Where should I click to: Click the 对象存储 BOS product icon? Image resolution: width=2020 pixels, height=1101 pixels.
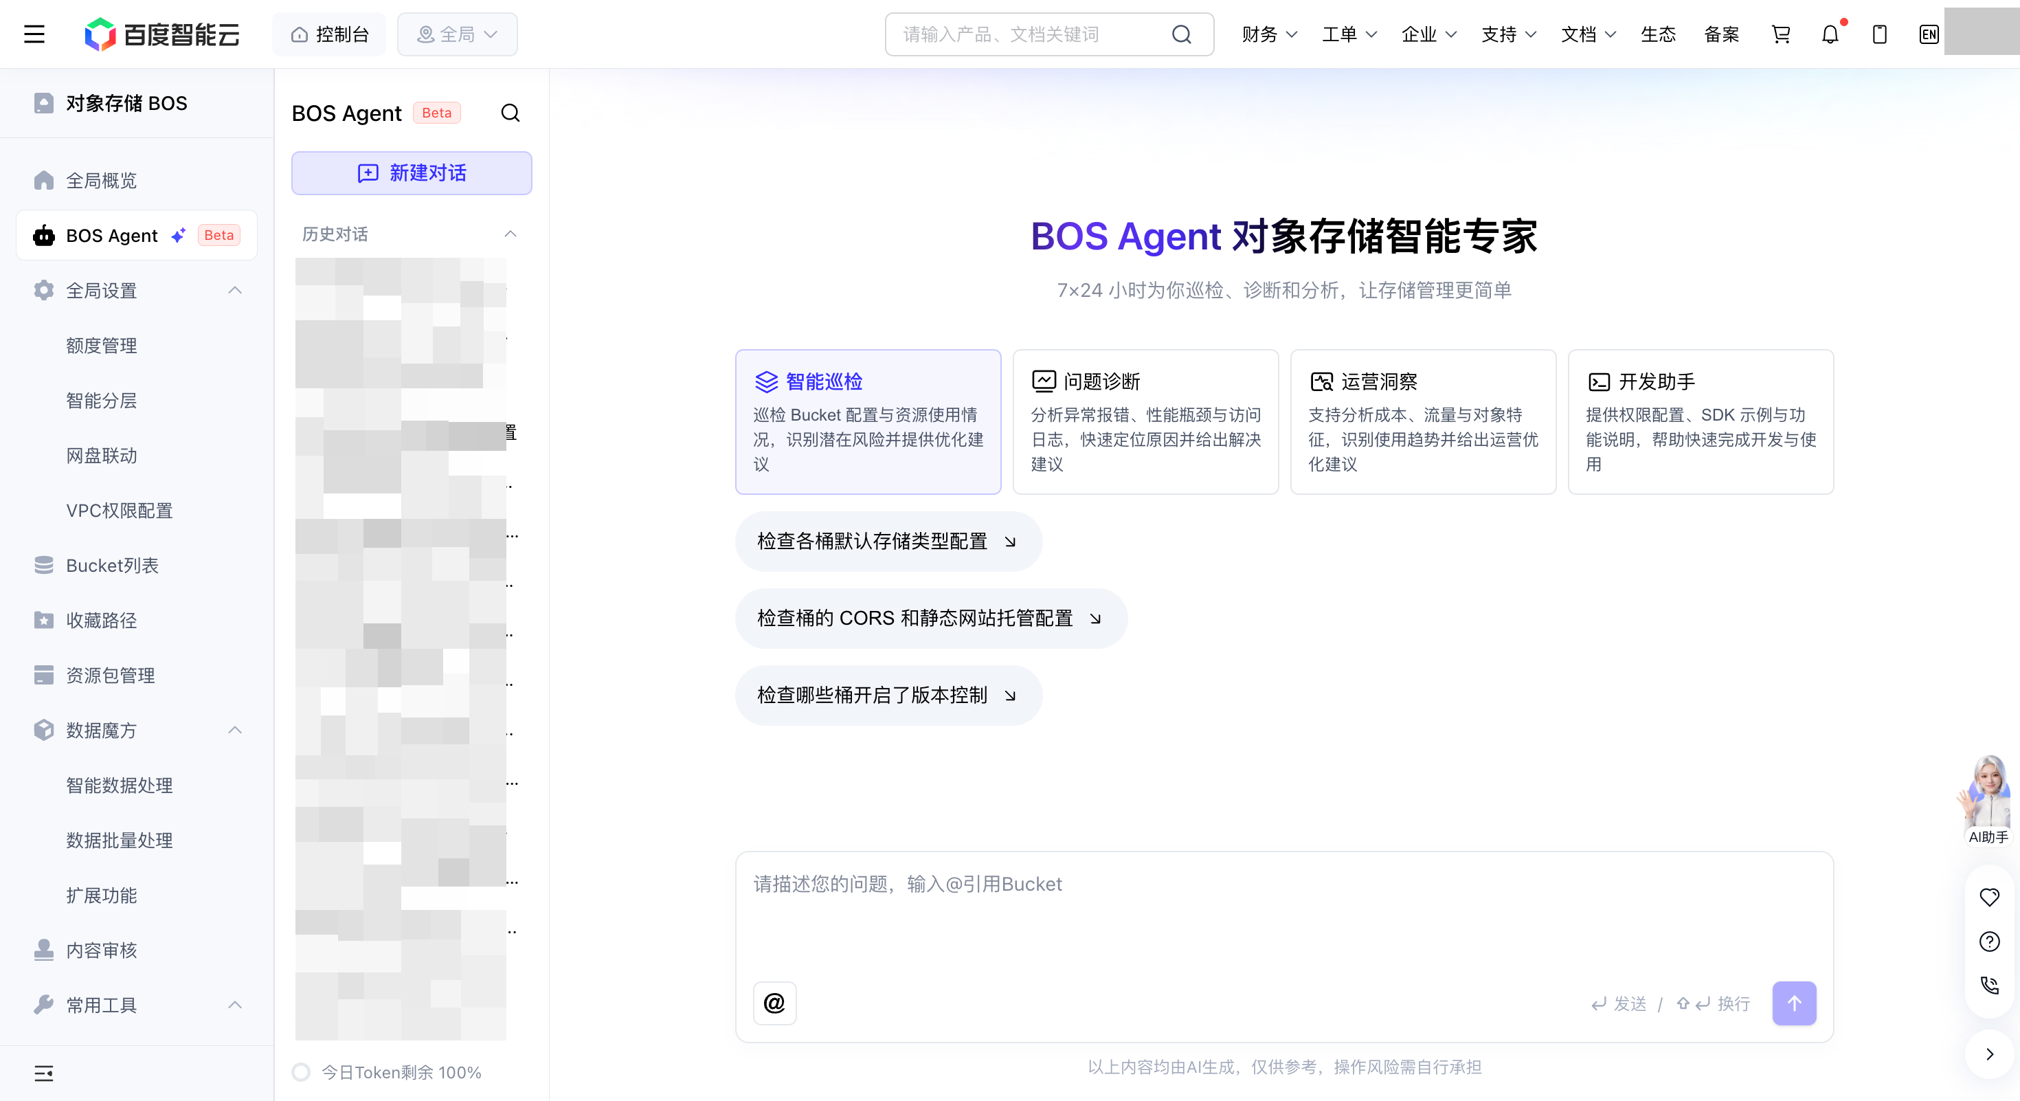(44, 102)
